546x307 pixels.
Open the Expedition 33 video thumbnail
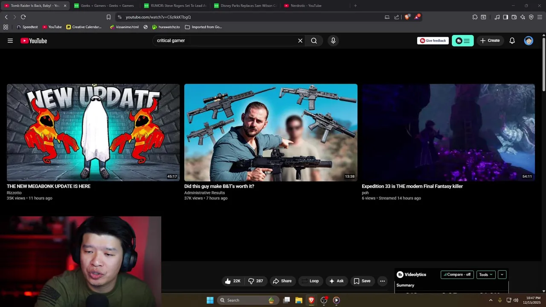(448, 133)
